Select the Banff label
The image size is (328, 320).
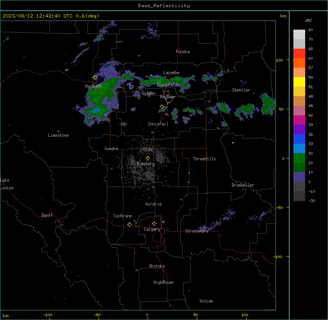pyautogui.click(x=47, y=215)
